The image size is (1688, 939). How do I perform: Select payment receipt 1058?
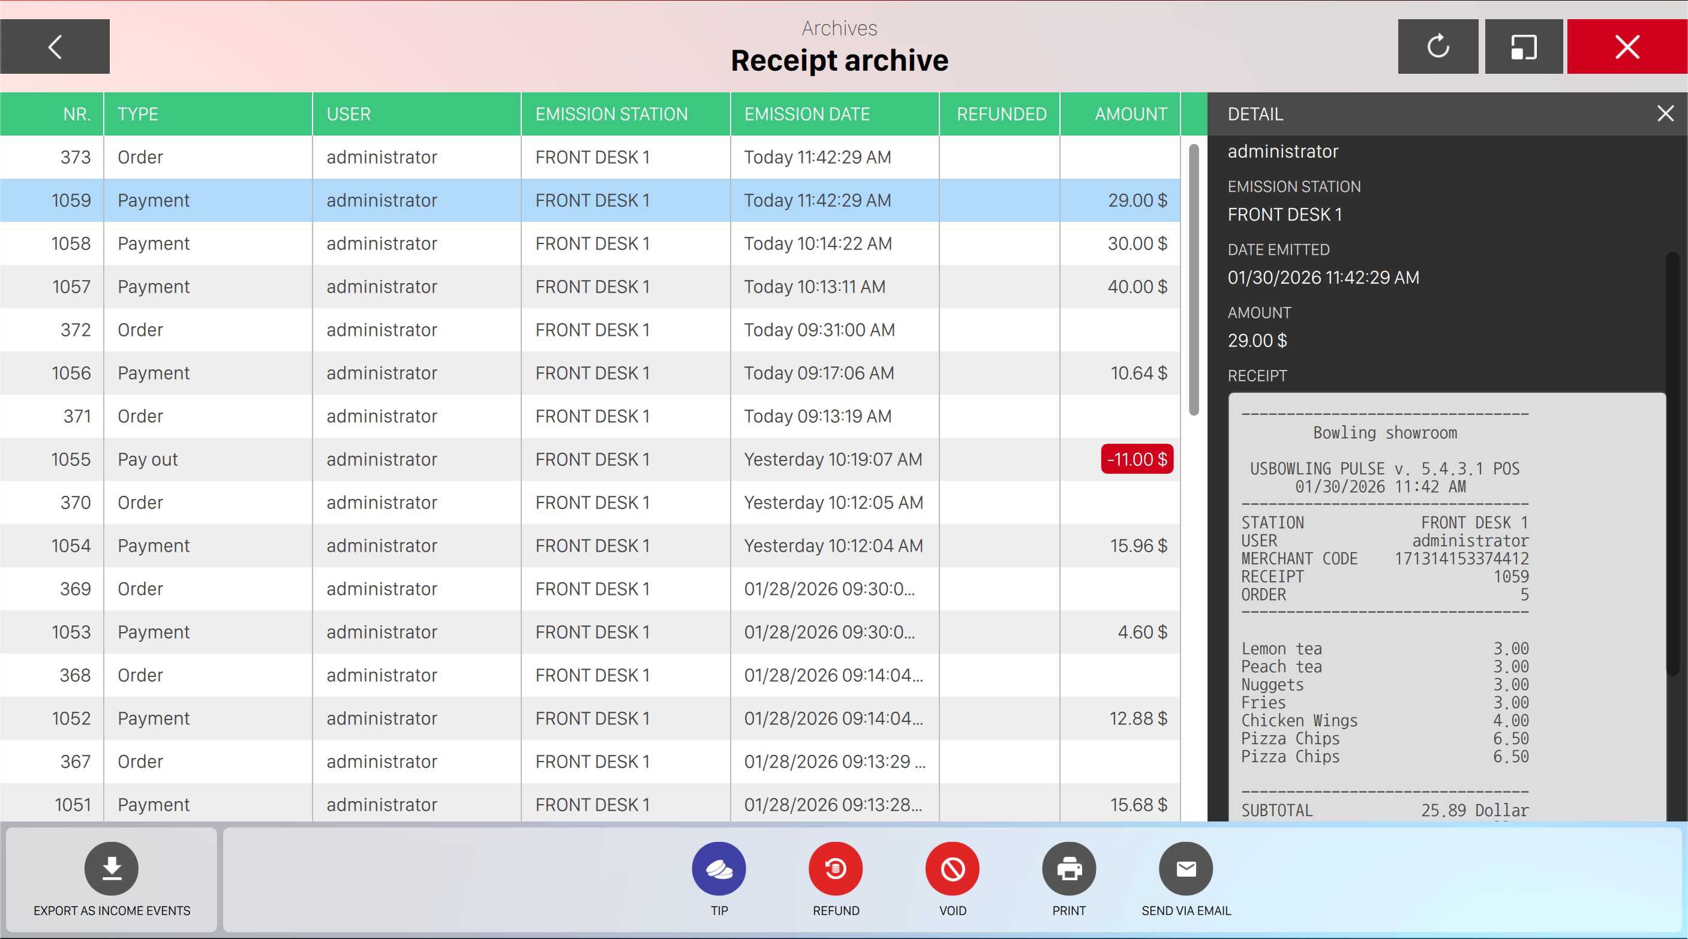419,243
